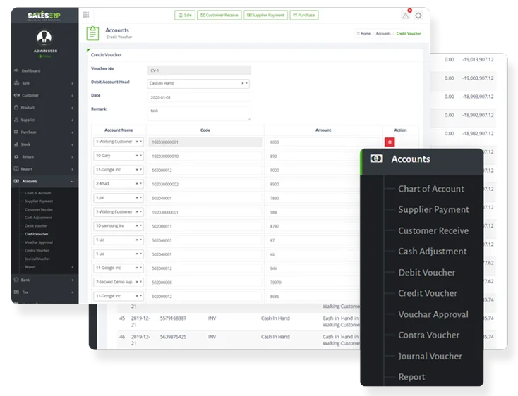Click the Customer Receive button in toolbar
This screenshot has width=518, height=396.
coord(219,15)
